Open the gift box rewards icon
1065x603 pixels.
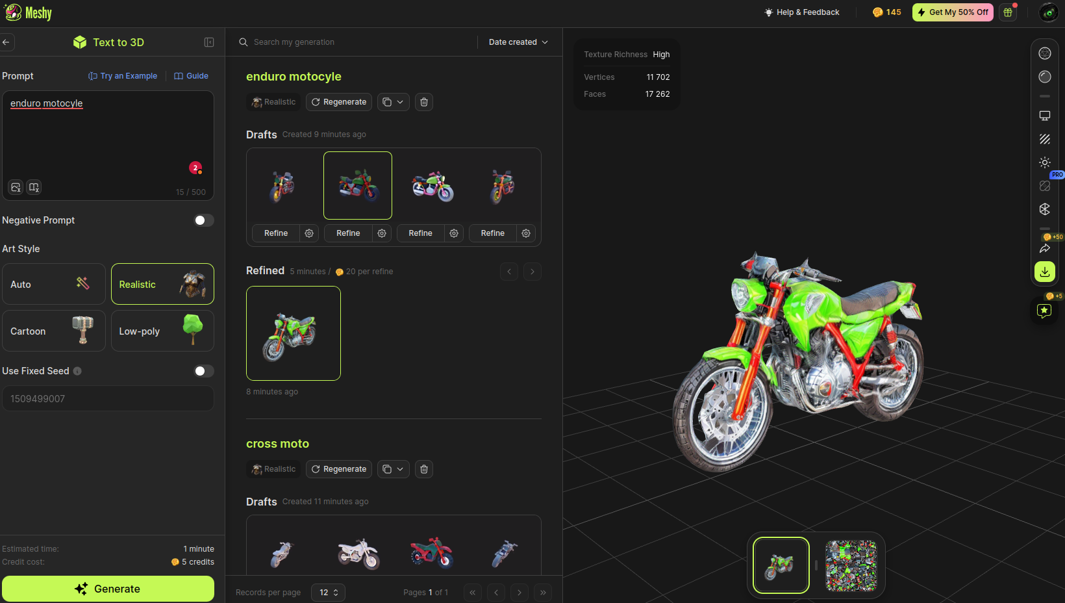[1008, 12]
